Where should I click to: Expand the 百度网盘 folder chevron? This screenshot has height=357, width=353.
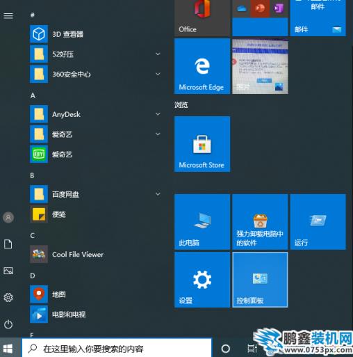(x=158, y=194)
